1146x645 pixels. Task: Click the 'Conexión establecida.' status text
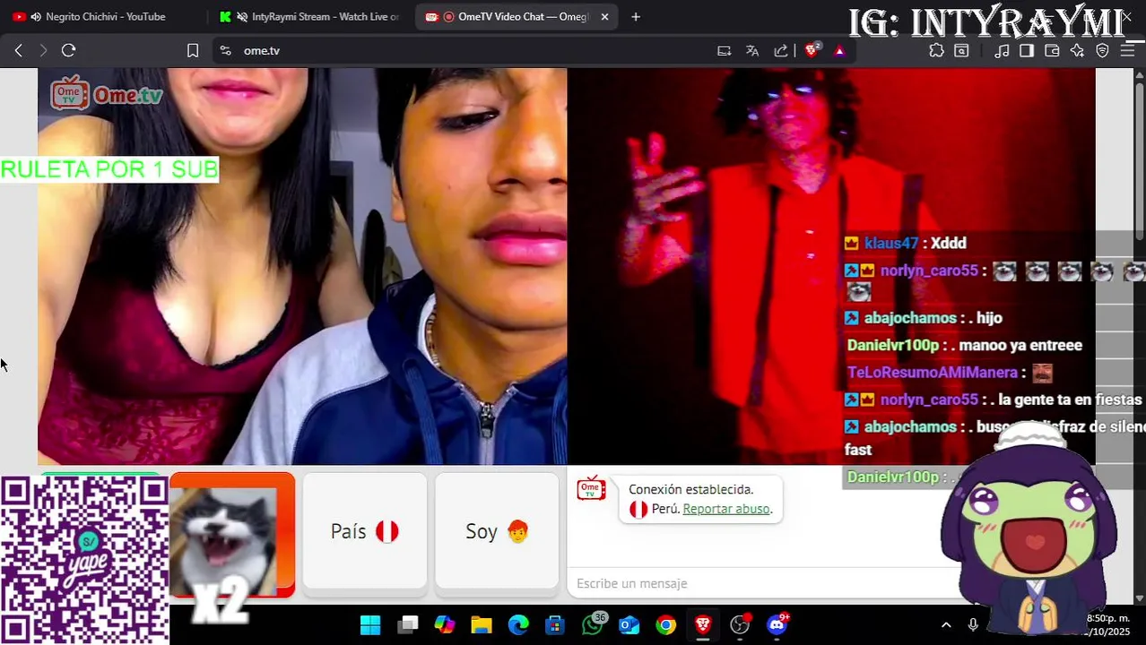coord(691,489)
